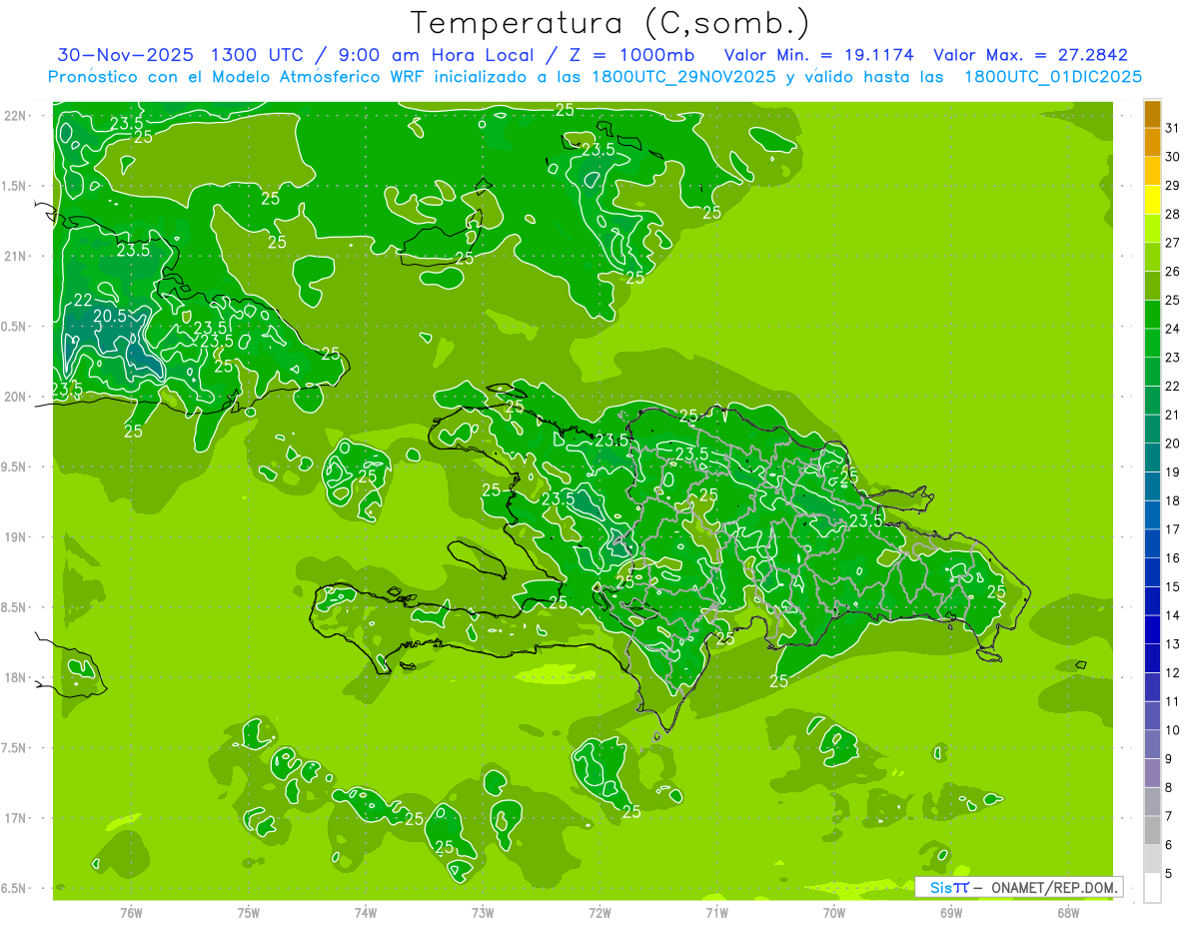Select the teal 20 degree colorbar swatch
The width and height of the screenshot is (1199, 926).
point(1152,430)
